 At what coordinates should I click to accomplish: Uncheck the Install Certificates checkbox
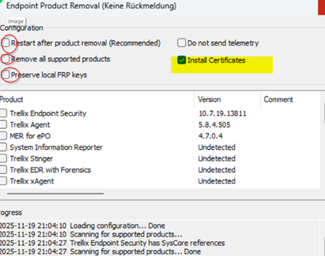tap(182, 60)
